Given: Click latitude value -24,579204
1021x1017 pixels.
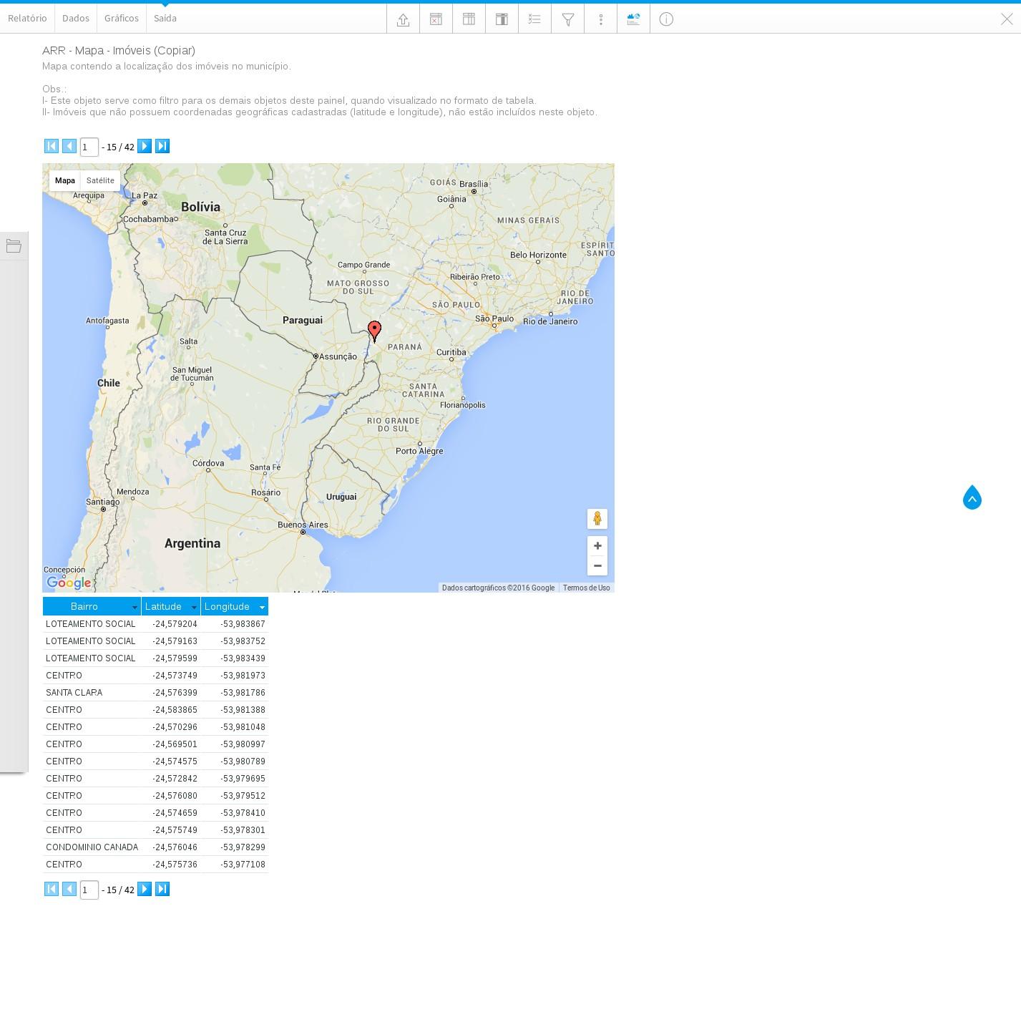Looking at the screenshot, I should (x=175, y=624).
